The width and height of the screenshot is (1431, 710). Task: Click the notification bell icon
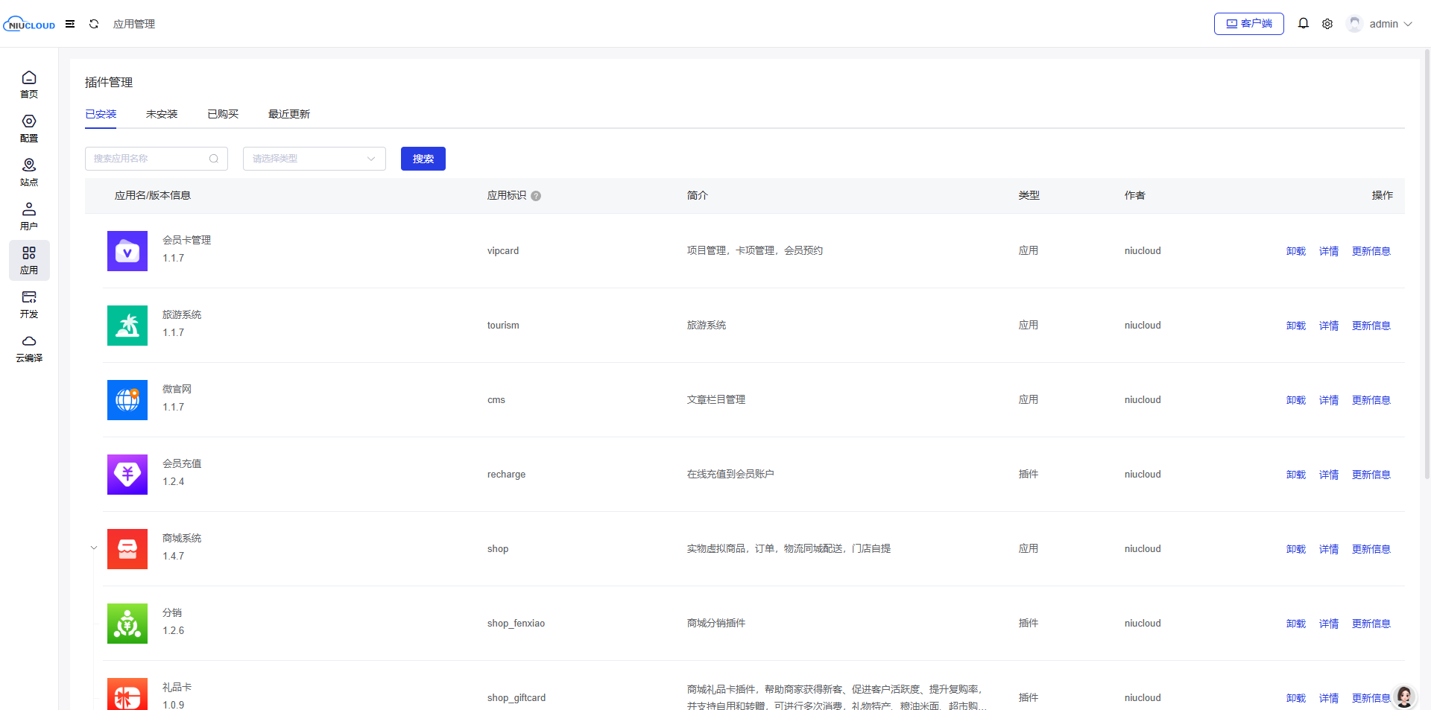(x=1303, y=24)
